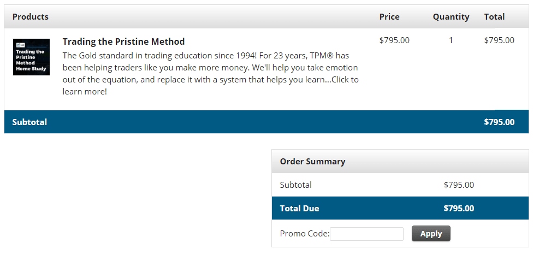Click the Subtotal label in Order Summary
This screenshot has width=533, height=255.
pyautogui.click(x=295, y=185)
